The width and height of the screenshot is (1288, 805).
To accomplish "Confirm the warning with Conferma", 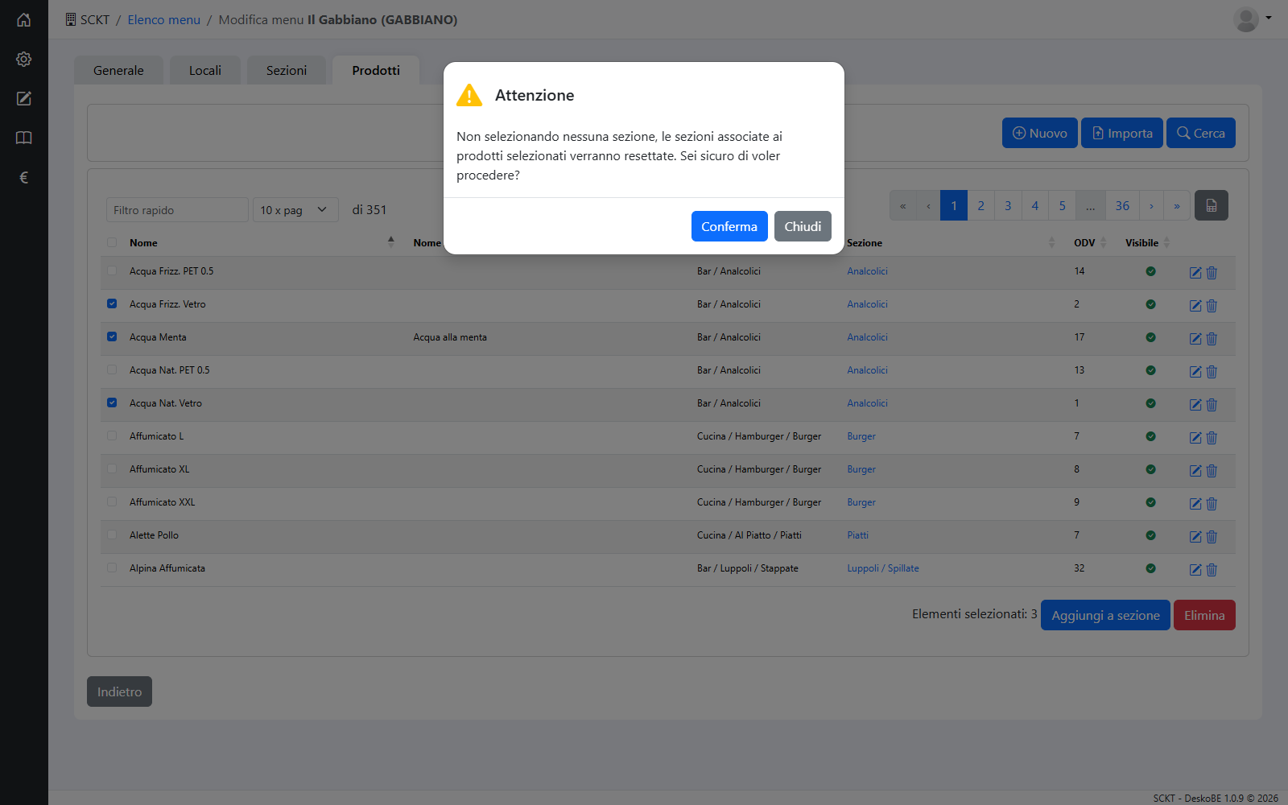I will 729,226.
